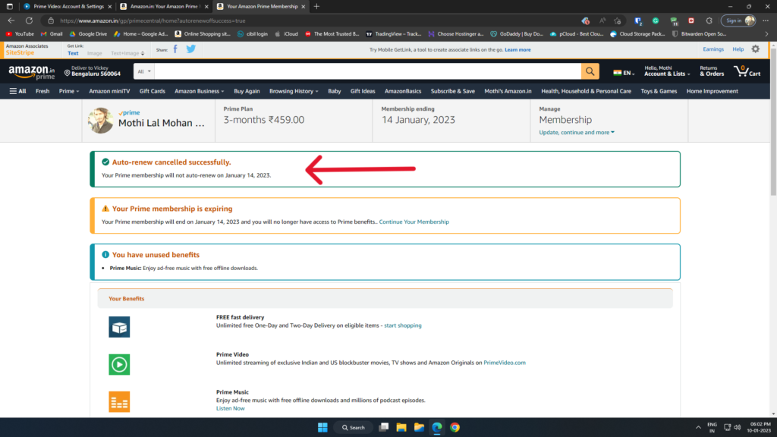Open the All hamburger menu

[18, 91]
